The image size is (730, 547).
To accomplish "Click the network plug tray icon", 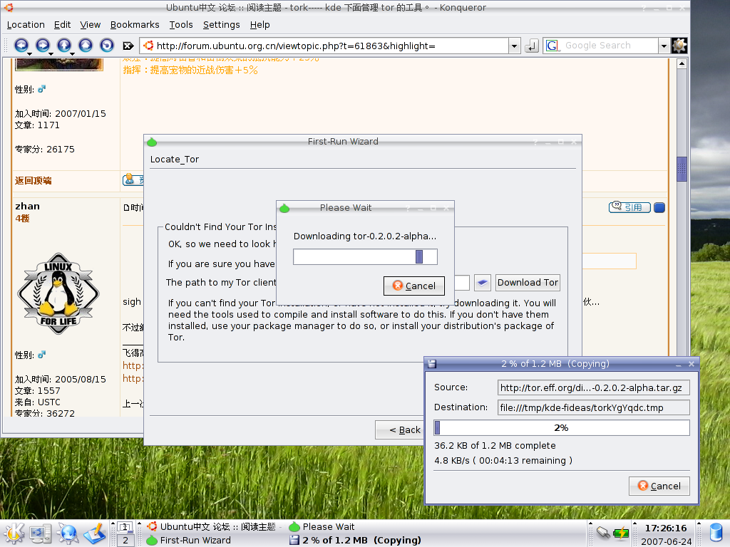I will (x=603, y=532).
